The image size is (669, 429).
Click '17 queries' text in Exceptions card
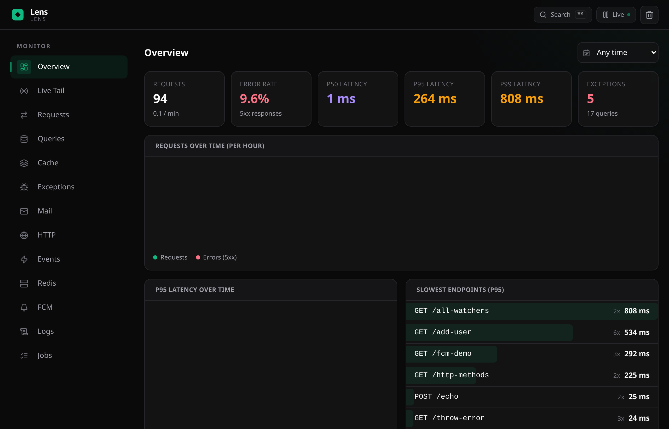(x=602, y=114)
